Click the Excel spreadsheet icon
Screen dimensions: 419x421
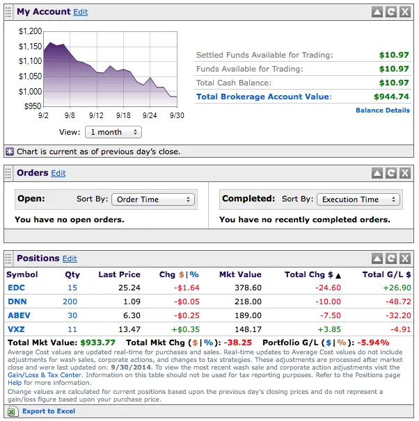pos(13,411)
